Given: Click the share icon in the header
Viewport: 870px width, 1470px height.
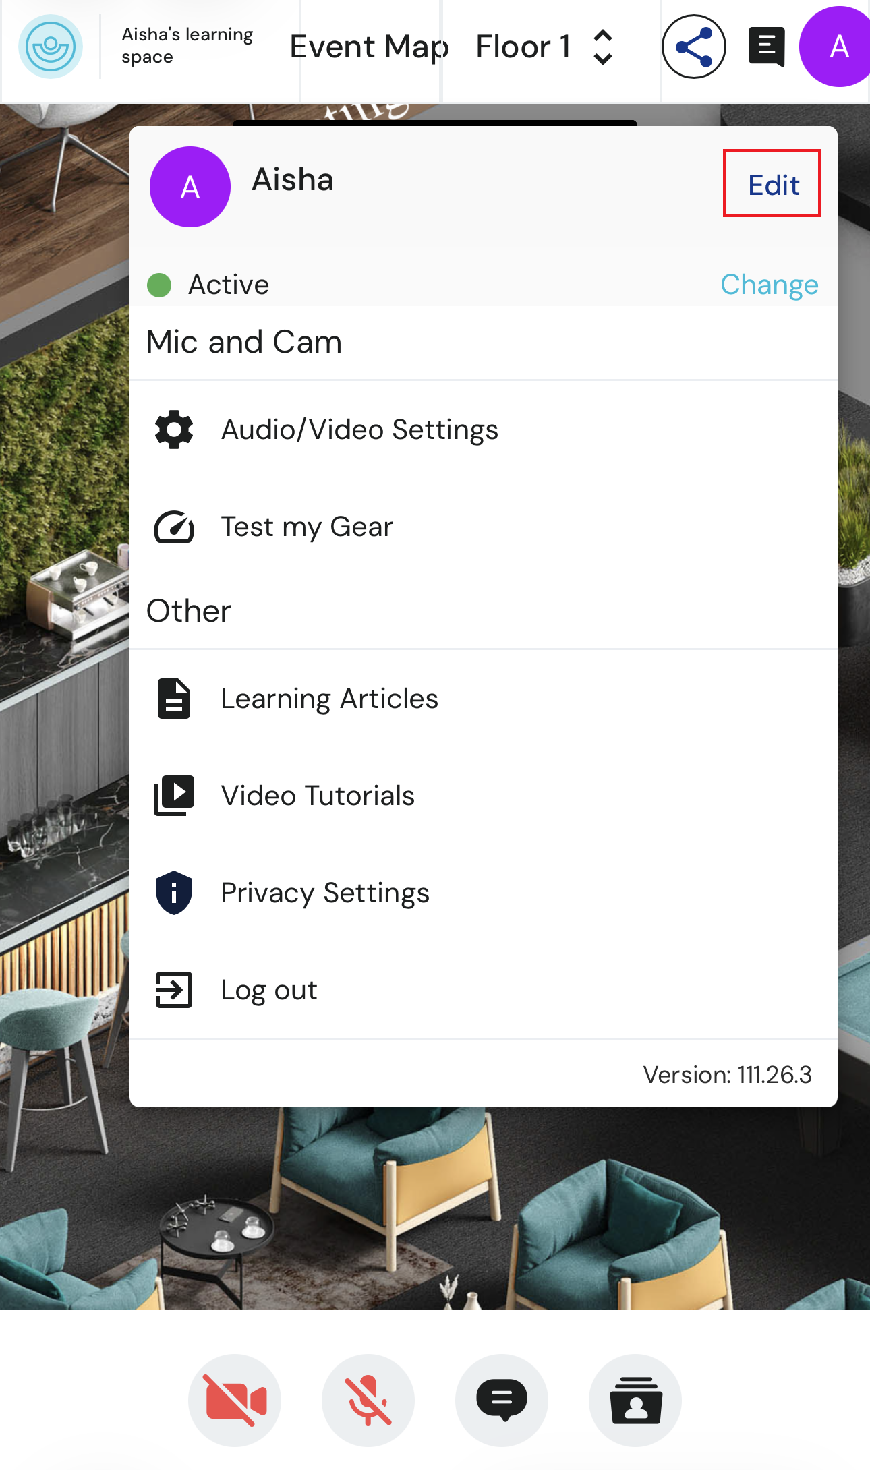Looking at the screenshot, I should point(693,47).
